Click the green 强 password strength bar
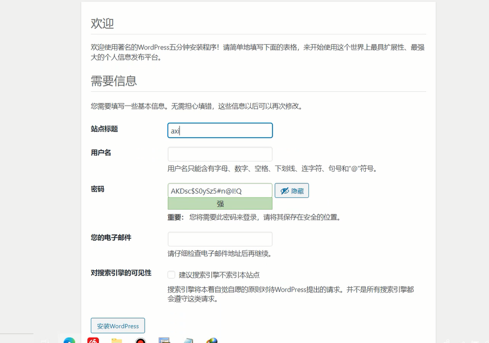Image resolution: width=489 pixels, height=343 pixels. [220, 204]
